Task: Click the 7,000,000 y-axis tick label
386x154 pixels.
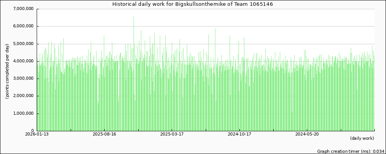Action: pyautogui.click(x=23, y=9)
